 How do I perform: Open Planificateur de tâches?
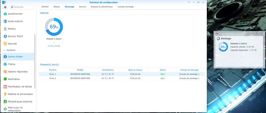[x=20, y=86]
